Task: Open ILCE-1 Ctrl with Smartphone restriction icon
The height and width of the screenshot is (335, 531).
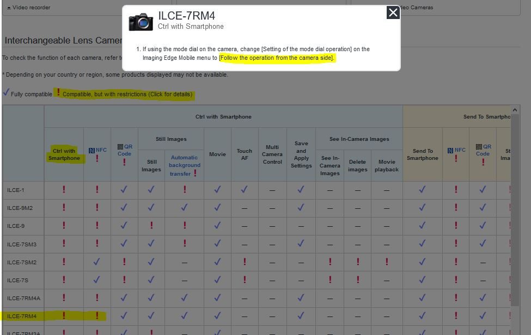Action: (64, 190)
